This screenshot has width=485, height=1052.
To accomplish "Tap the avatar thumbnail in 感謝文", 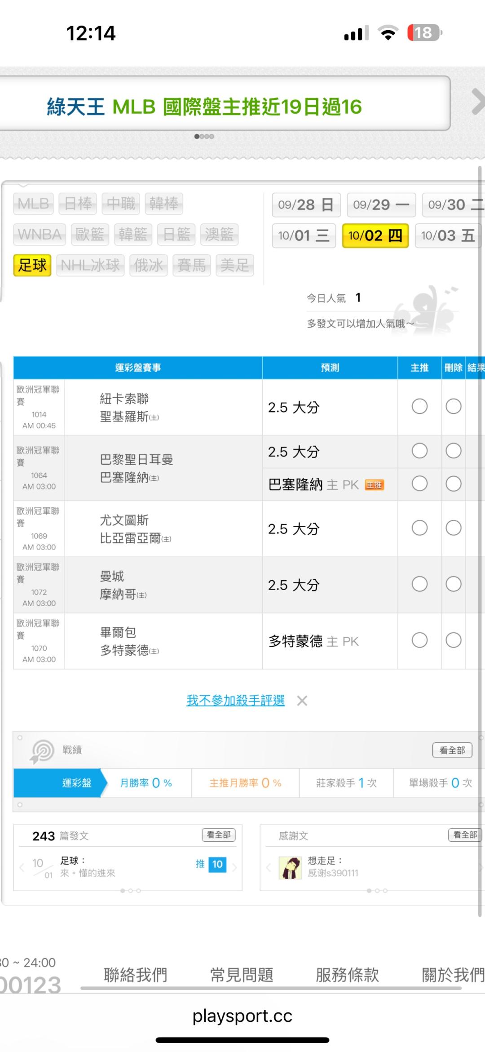I will point(290,867).
